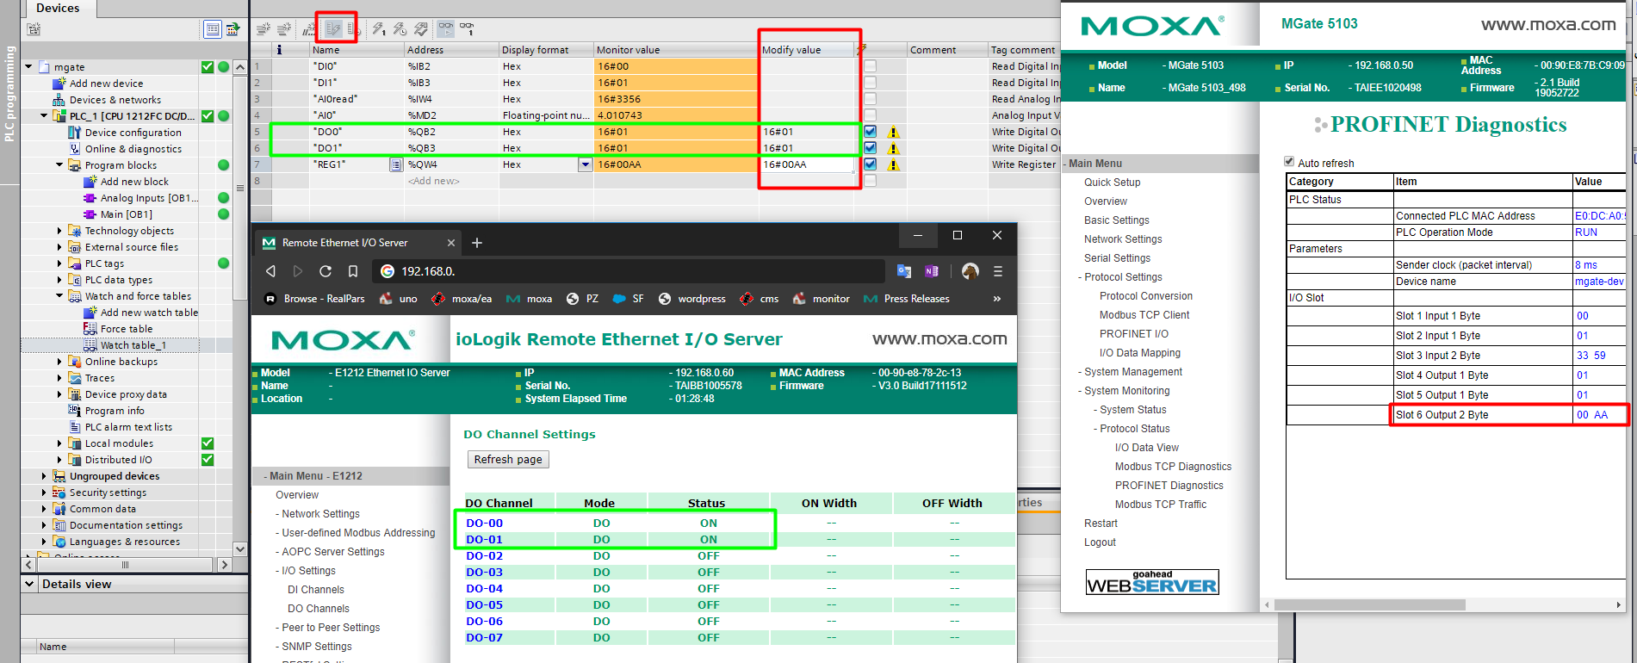Click the details list view icon in Devices panel
The width and height of the screenshot is (1637, 663).
click(213, 29)
